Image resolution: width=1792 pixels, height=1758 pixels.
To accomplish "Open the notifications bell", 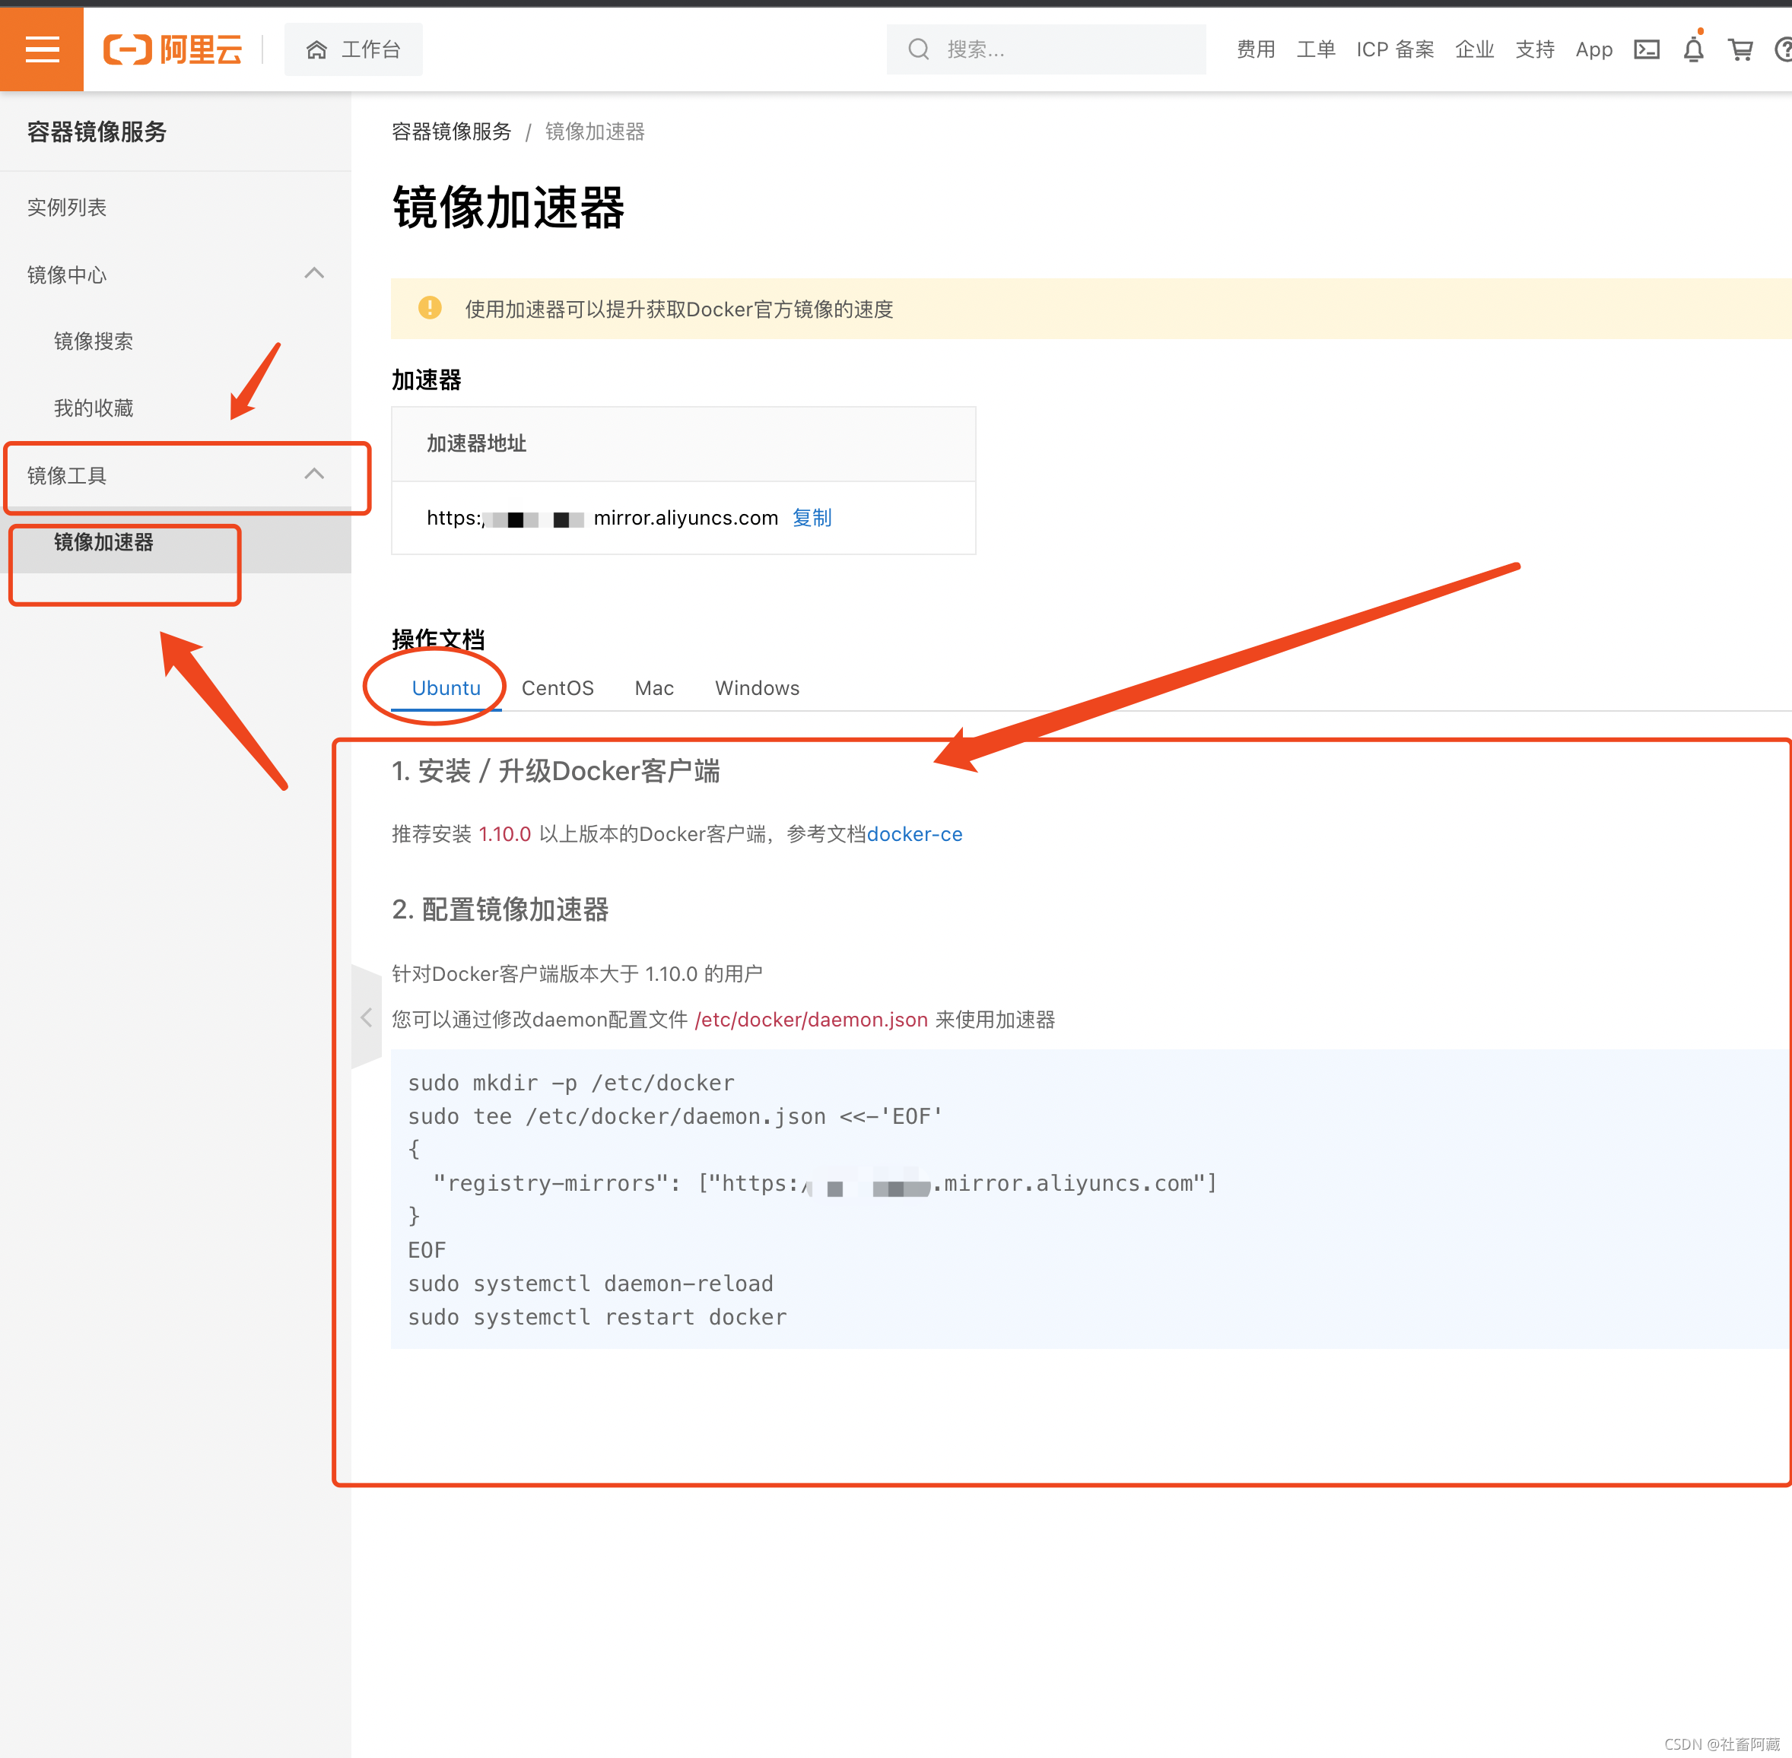I will [1693, 49].
